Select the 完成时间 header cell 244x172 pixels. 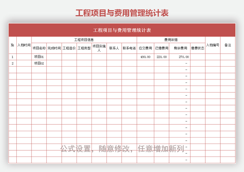click(x=54, y=48)
